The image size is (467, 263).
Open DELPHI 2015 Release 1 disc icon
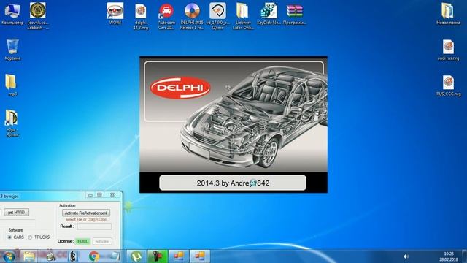192,17
